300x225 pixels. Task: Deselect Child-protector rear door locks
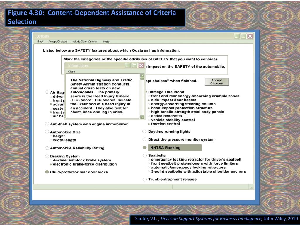click(x=47, y=172)
